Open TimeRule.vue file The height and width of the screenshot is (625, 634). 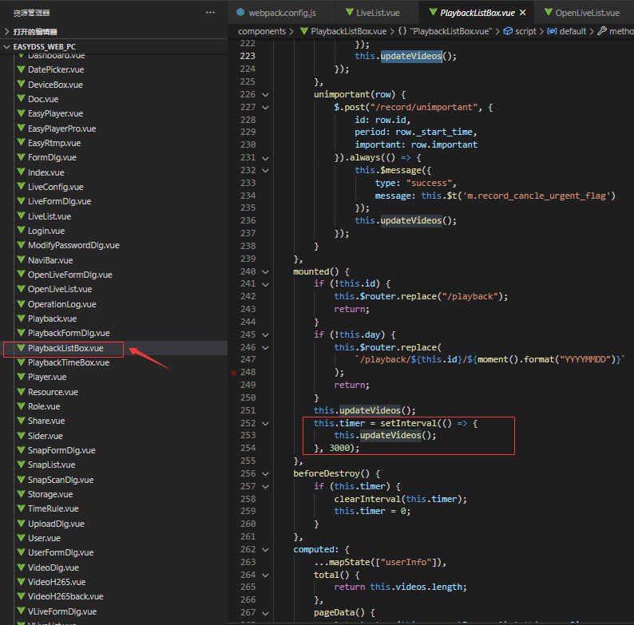[53, 508]
